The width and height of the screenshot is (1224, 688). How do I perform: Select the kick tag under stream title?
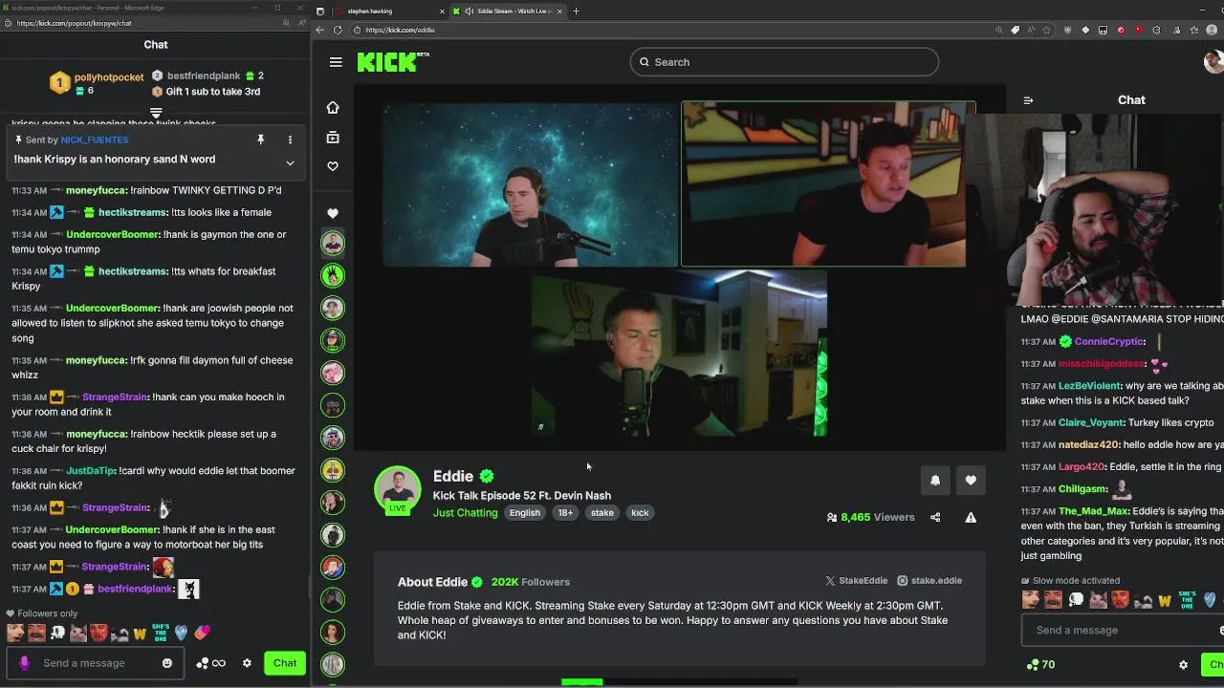pyautogui.click(x=640, y=513)
